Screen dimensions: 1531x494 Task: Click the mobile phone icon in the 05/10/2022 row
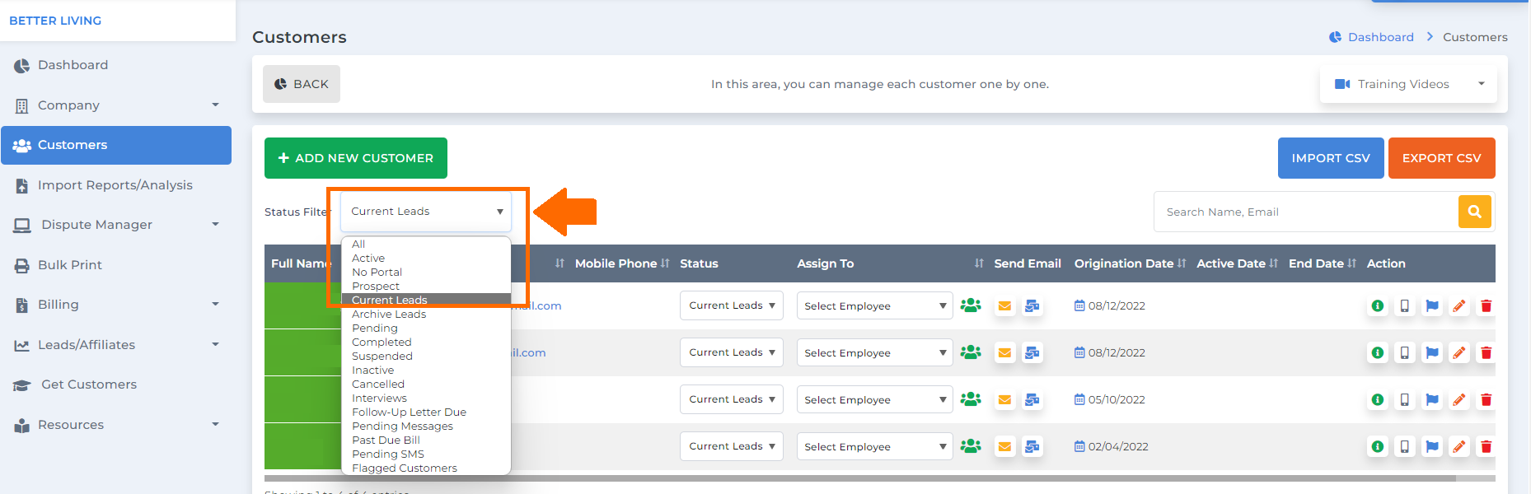(1404, 399)
